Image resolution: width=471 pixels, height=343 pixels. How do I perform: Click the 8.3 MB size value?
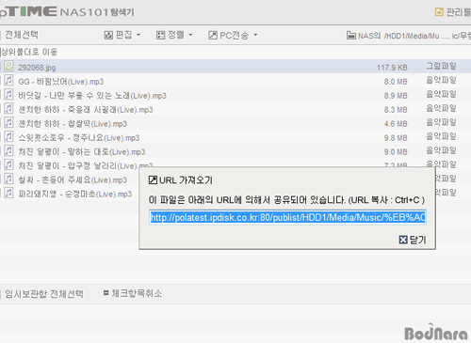pyautogui.click(x=396, y=110)
